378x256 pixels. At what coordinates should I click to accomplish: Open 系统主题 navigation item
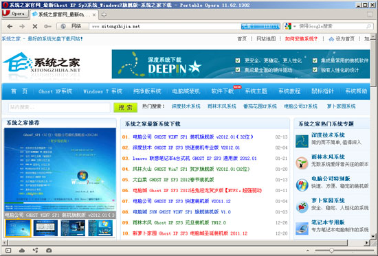(x=256, y=91)
